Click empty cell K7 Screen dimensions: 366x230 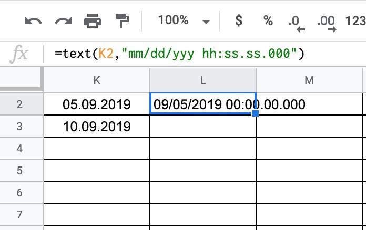click(97, 214)
